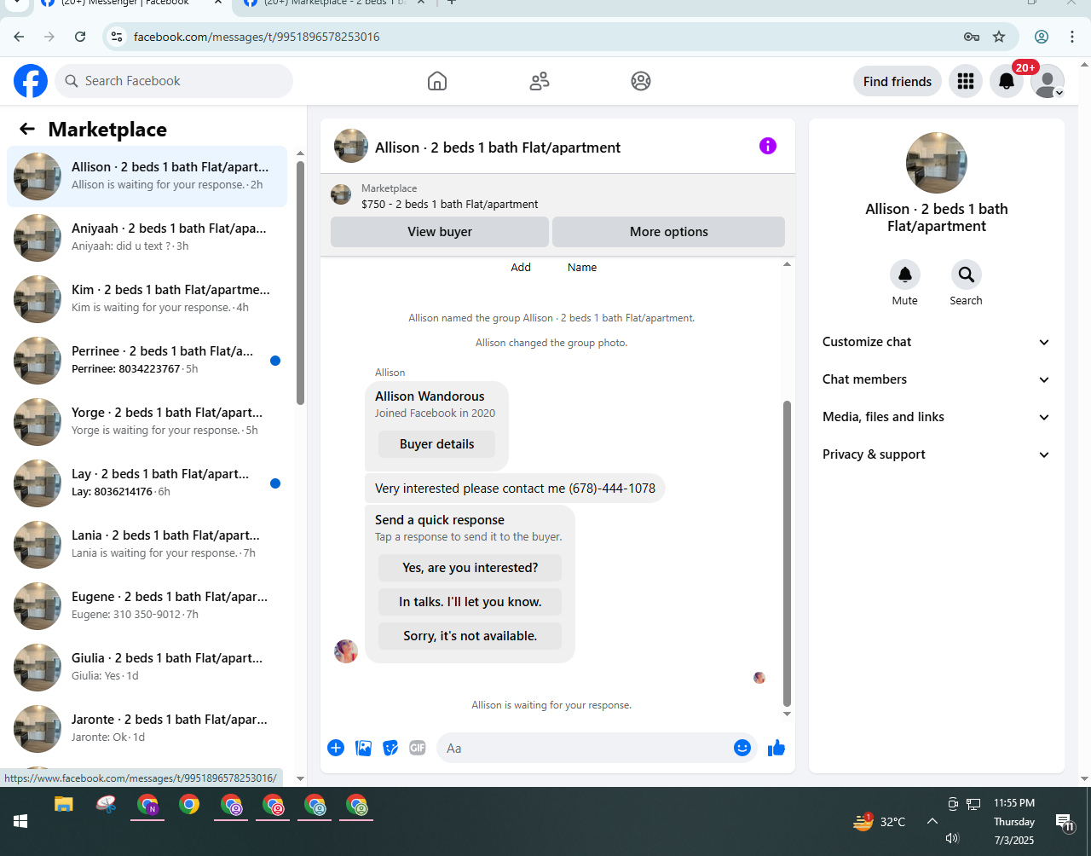
Task: Click the View buyer button
Action: [440, 232]
